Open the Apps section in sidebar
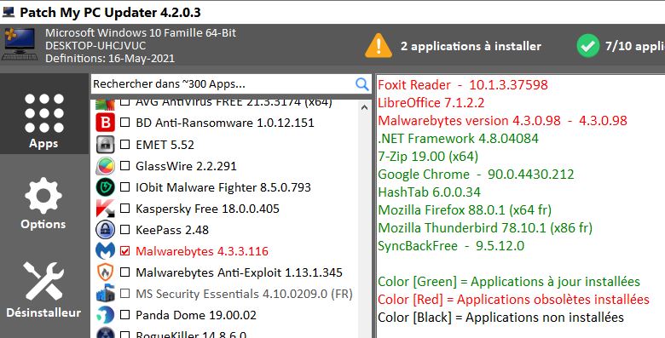Viewport: 665px width, 338px height. [x=43, y=114]
